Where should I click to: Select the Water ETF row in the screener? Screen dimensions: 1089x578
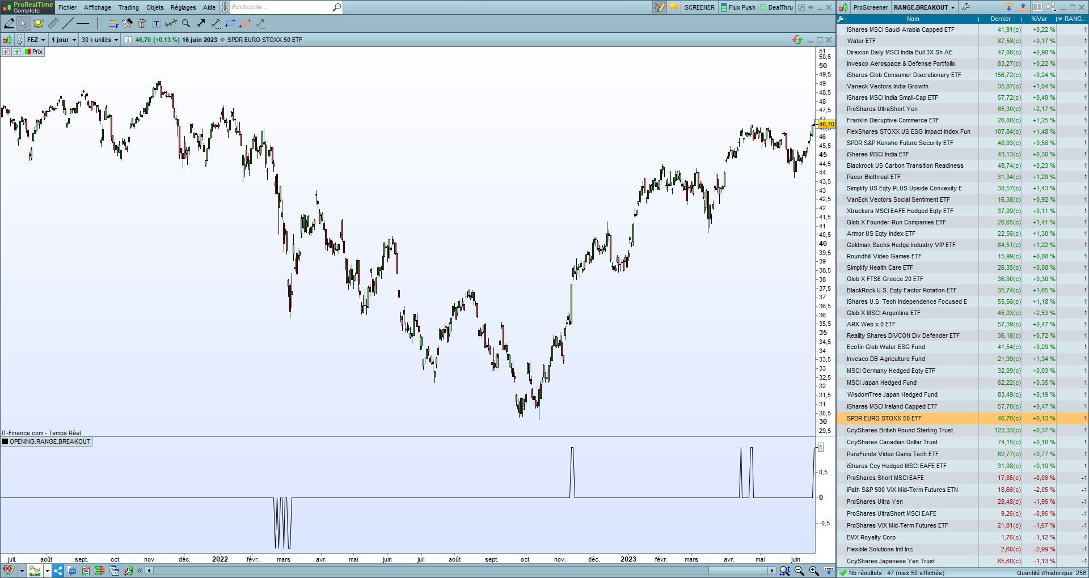(x=907, y=41)
